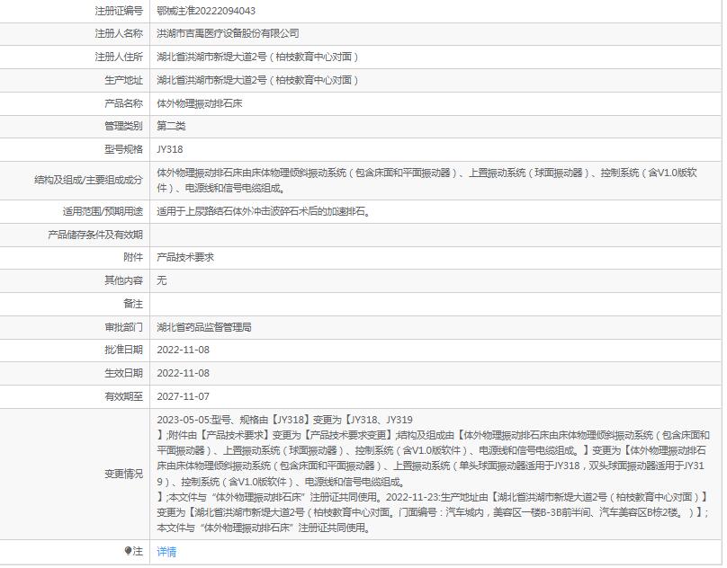The width and height of the screenshot is (727, 568).
Task: Click the 产品名称 label
Action: coord(123,103)
